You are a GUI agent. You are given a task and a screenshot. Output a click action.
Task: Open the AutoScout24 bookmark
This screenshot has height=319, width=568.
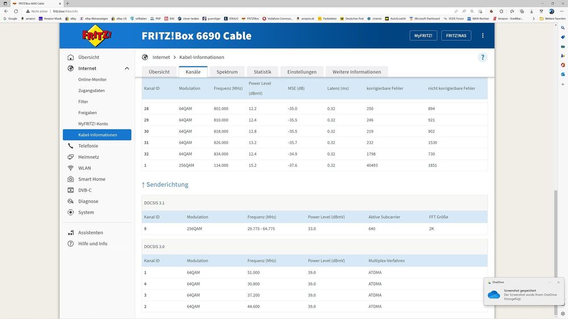pyautogui.click(x=395, y=18)
